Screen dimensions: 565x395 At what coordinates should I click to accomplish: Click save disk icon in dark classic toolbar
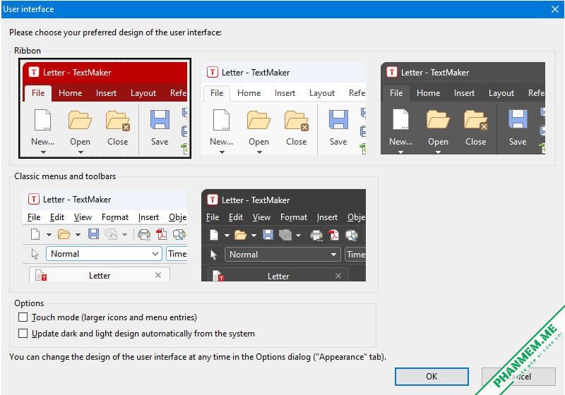[268, 235]
